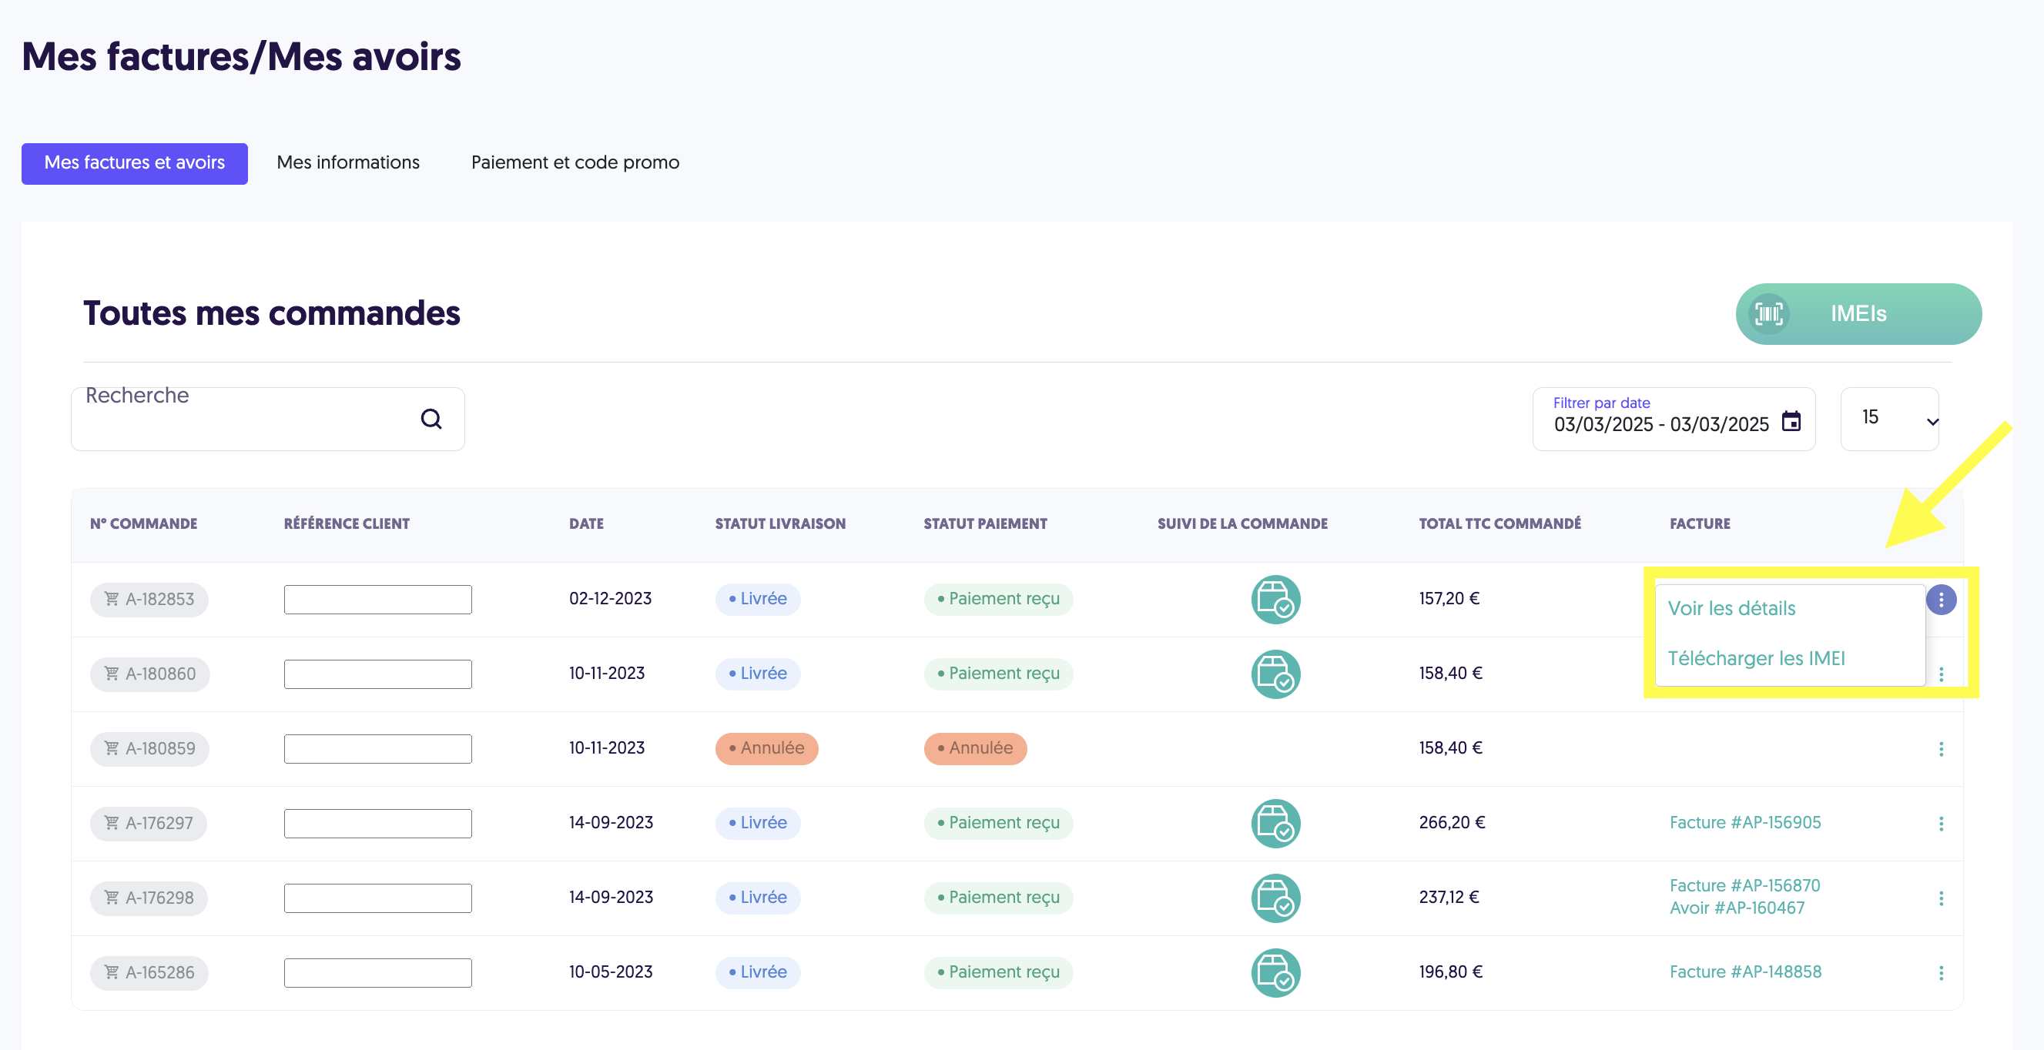Viewport: 2044px width, 1050px height.
Task: Open invoice Facture #AP-156905
Action: click(x=1745, y=822)
